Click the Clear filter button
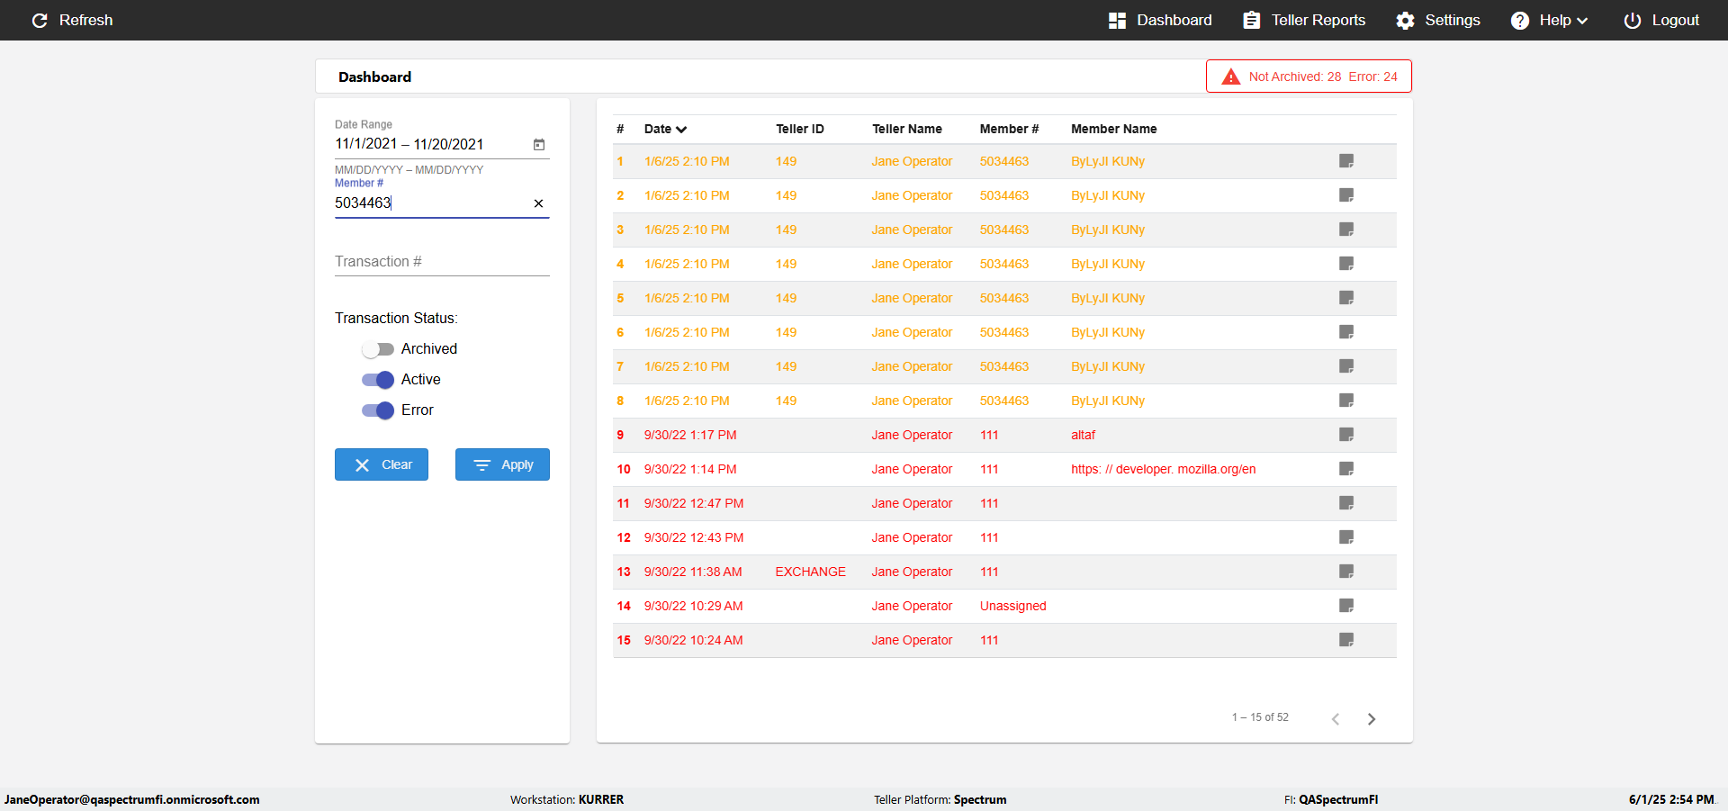Viewport: 1728px width, 811px height. [x=382, y=464]
